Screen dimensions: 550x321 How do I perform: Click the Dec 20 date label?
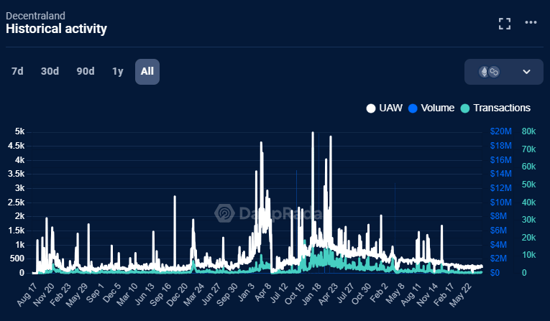(177, 294)
